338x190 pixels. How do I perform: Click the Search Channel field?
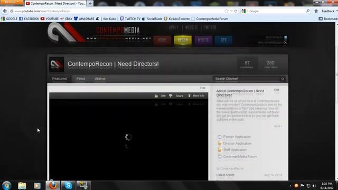tap(247, 79)
